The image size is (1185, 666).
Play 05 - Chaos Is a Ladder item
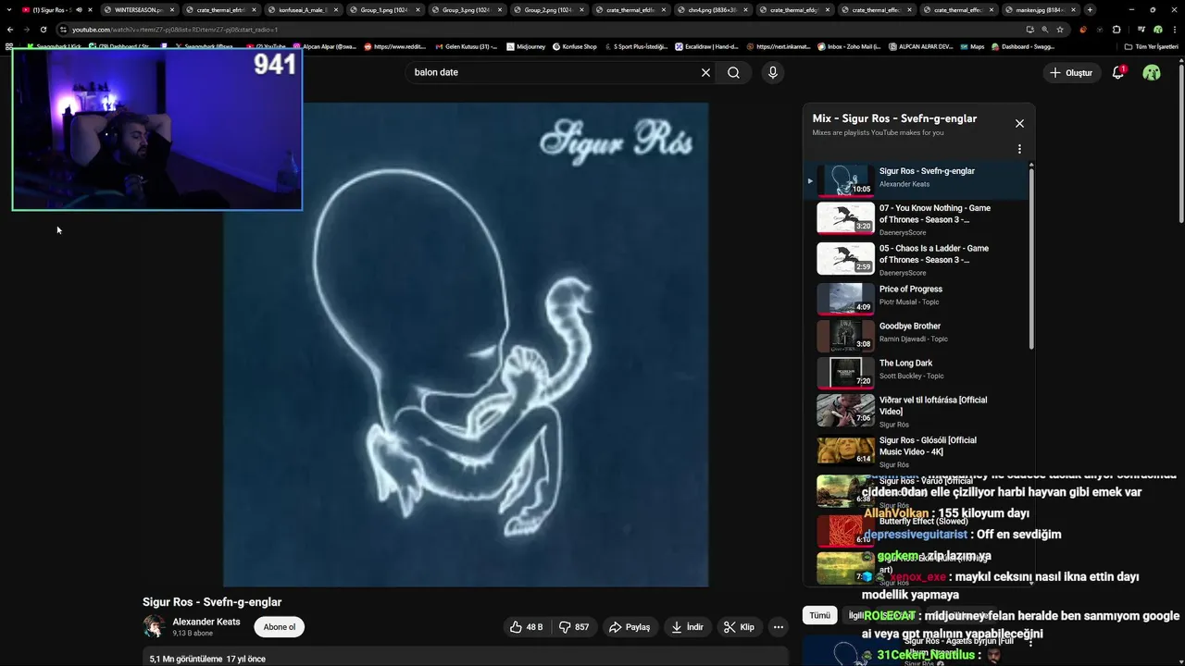pyautogui.click(x=917, y=260)
